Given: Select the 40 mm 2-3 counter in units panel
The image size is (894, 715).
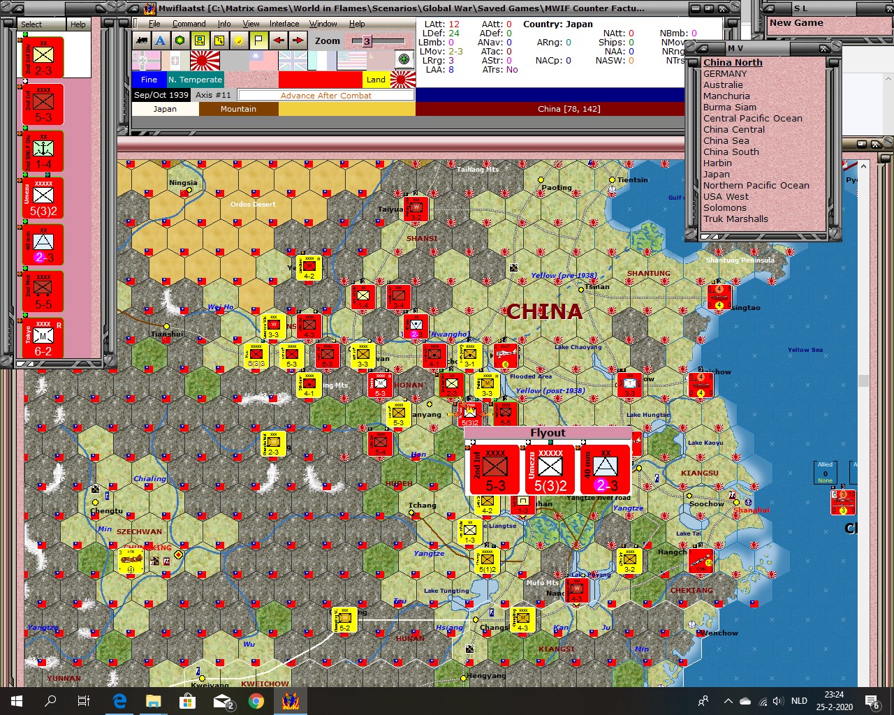Looking at the screenshot, I should pyautogui.click(x=43, y=244).
